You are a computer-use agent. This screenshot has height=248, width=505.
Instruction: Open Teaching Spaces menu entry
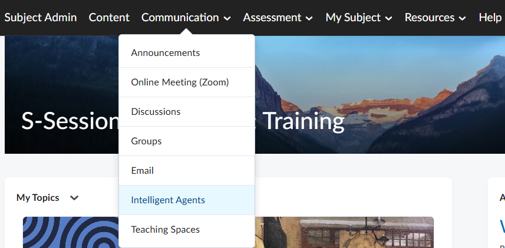[166, 230]
